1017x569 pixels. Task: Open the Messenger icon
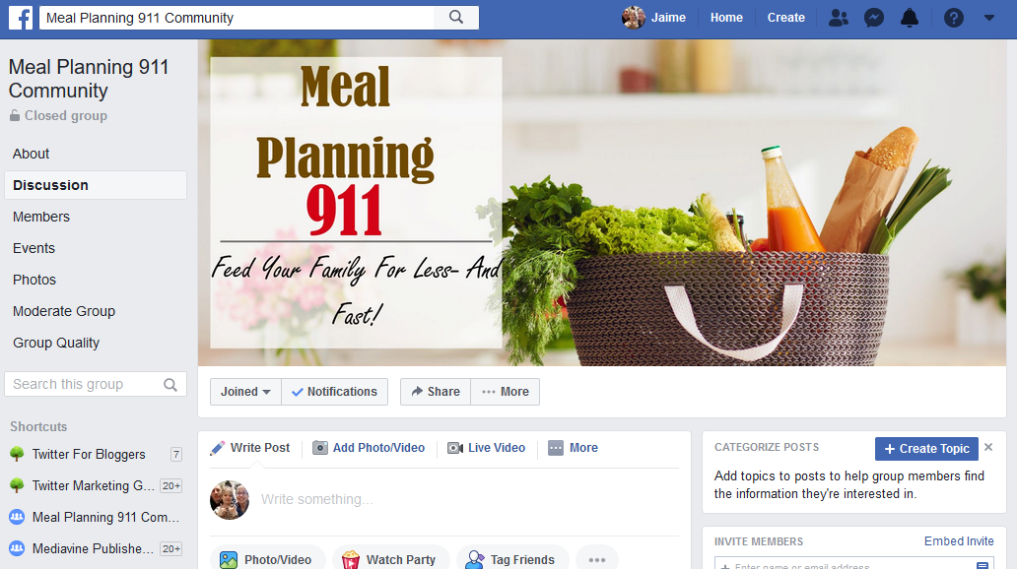click(874, 18)
